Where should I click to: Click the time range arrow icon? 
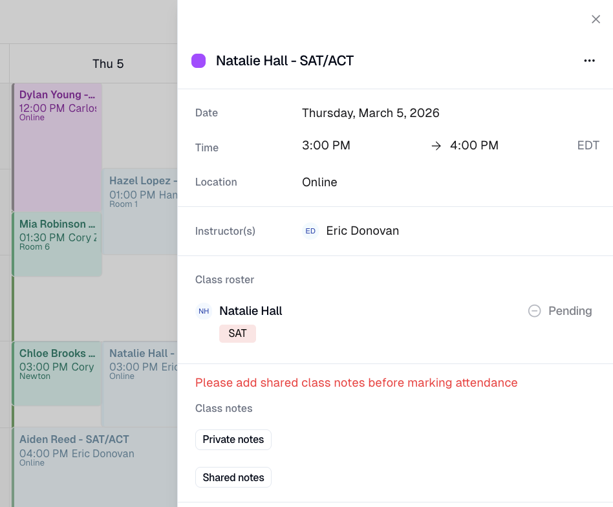tap(436, 146)
